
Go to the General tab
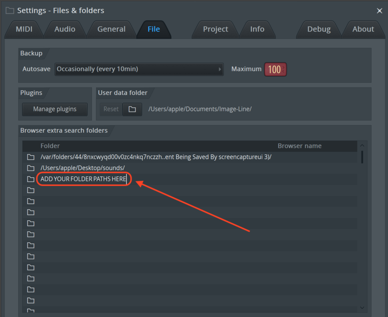click(x=111, y=29)
